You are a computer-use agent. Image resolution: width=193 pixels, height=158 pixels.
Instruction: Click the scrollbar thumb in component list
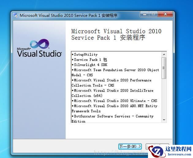(164, 68)
